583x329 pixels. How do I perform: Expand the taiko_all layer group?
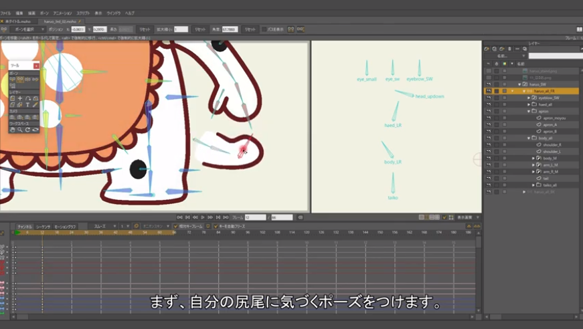(x=533, y=185)
